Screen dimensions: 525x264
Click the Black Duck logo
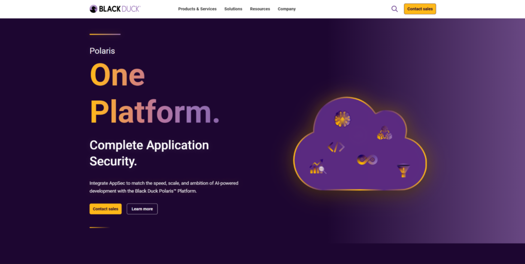coord(115,9)
